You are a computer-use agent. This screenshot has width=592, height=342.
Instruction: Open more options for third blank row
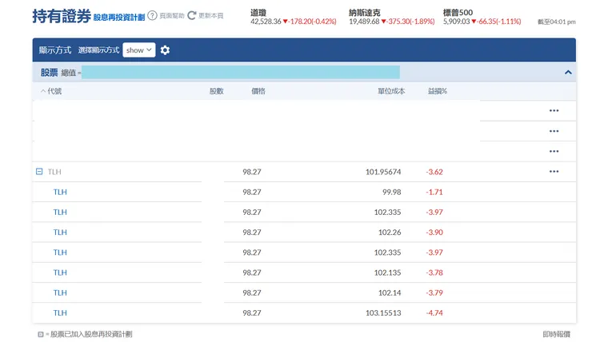tap(554, 151)
